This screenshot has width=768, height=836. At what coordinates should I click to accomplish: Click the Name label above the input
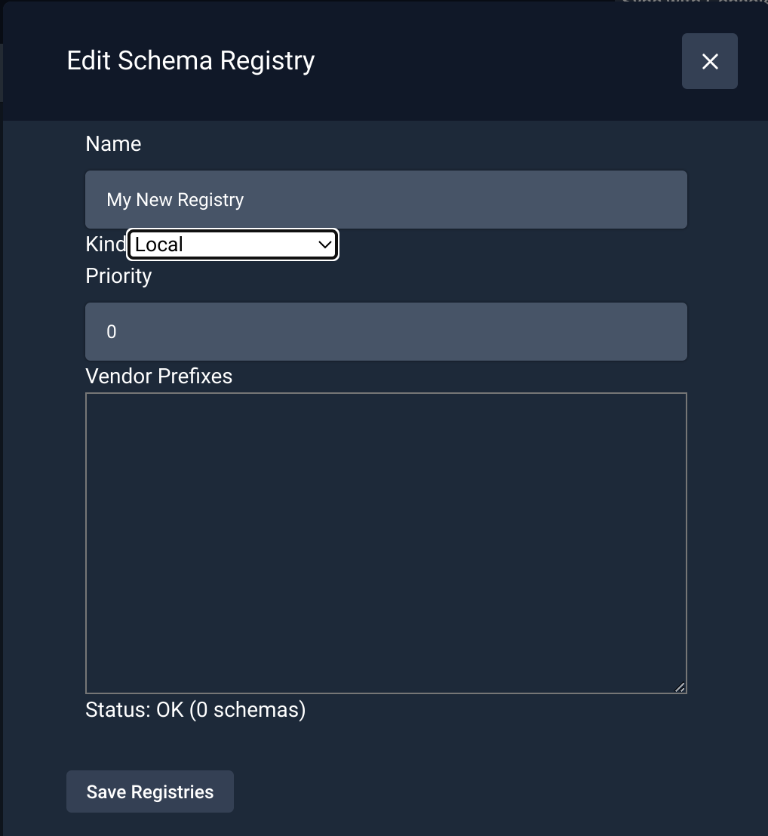pyautogui.click(x=113, y=143)
